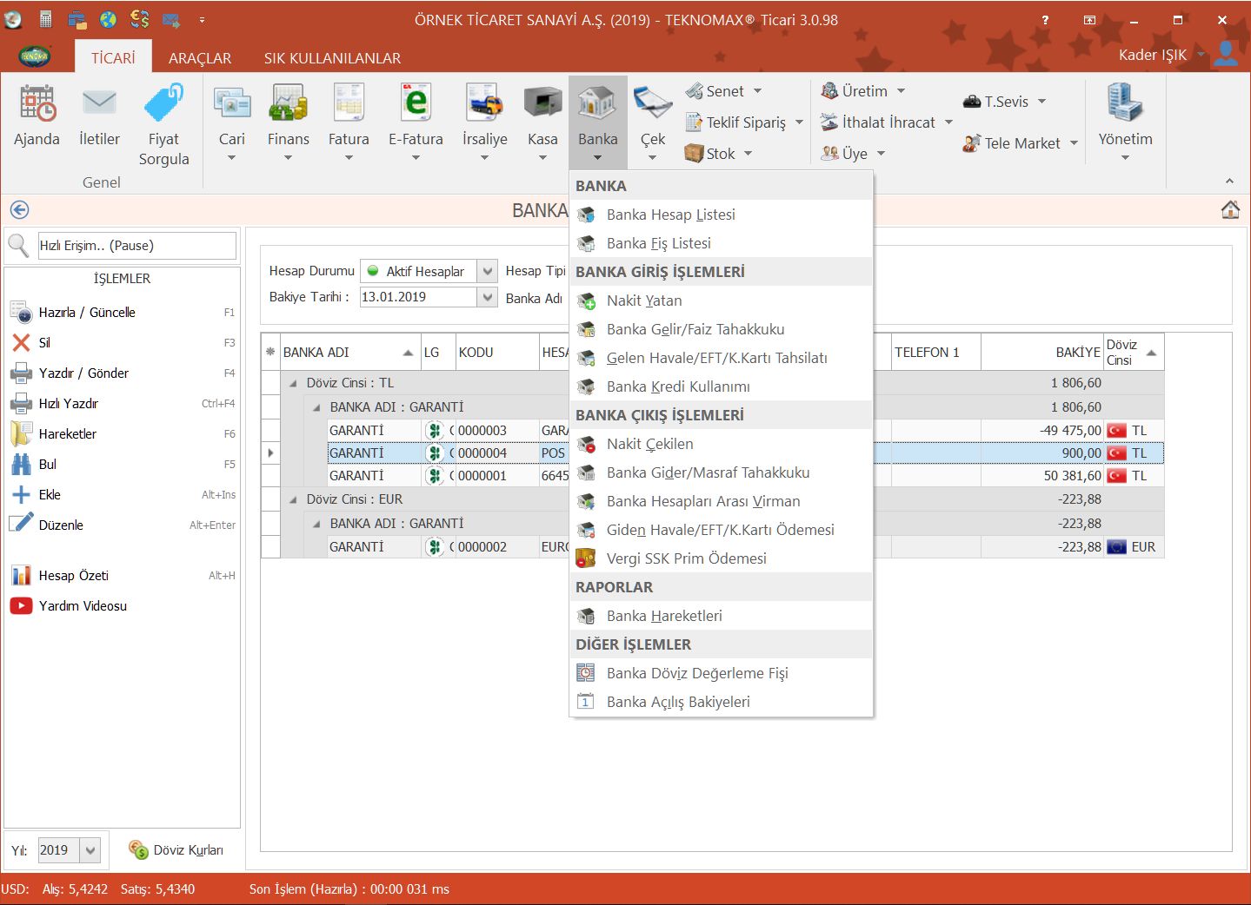
Task: Open the E-Fatura ribbon menu
Action: pyautogui.click(x=416, y=122)
